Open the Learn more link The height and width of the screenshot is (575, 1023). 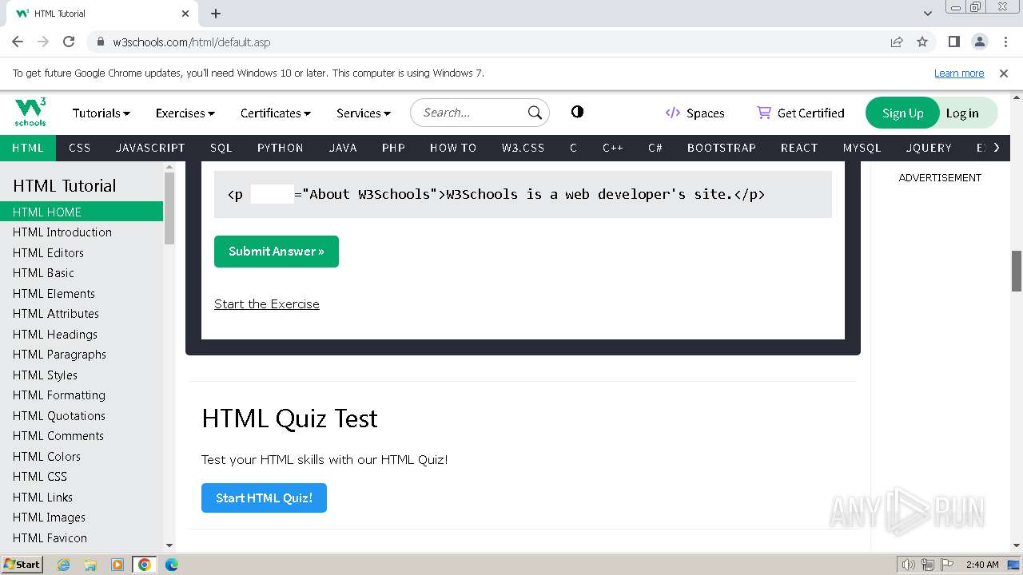click(959, 73)
